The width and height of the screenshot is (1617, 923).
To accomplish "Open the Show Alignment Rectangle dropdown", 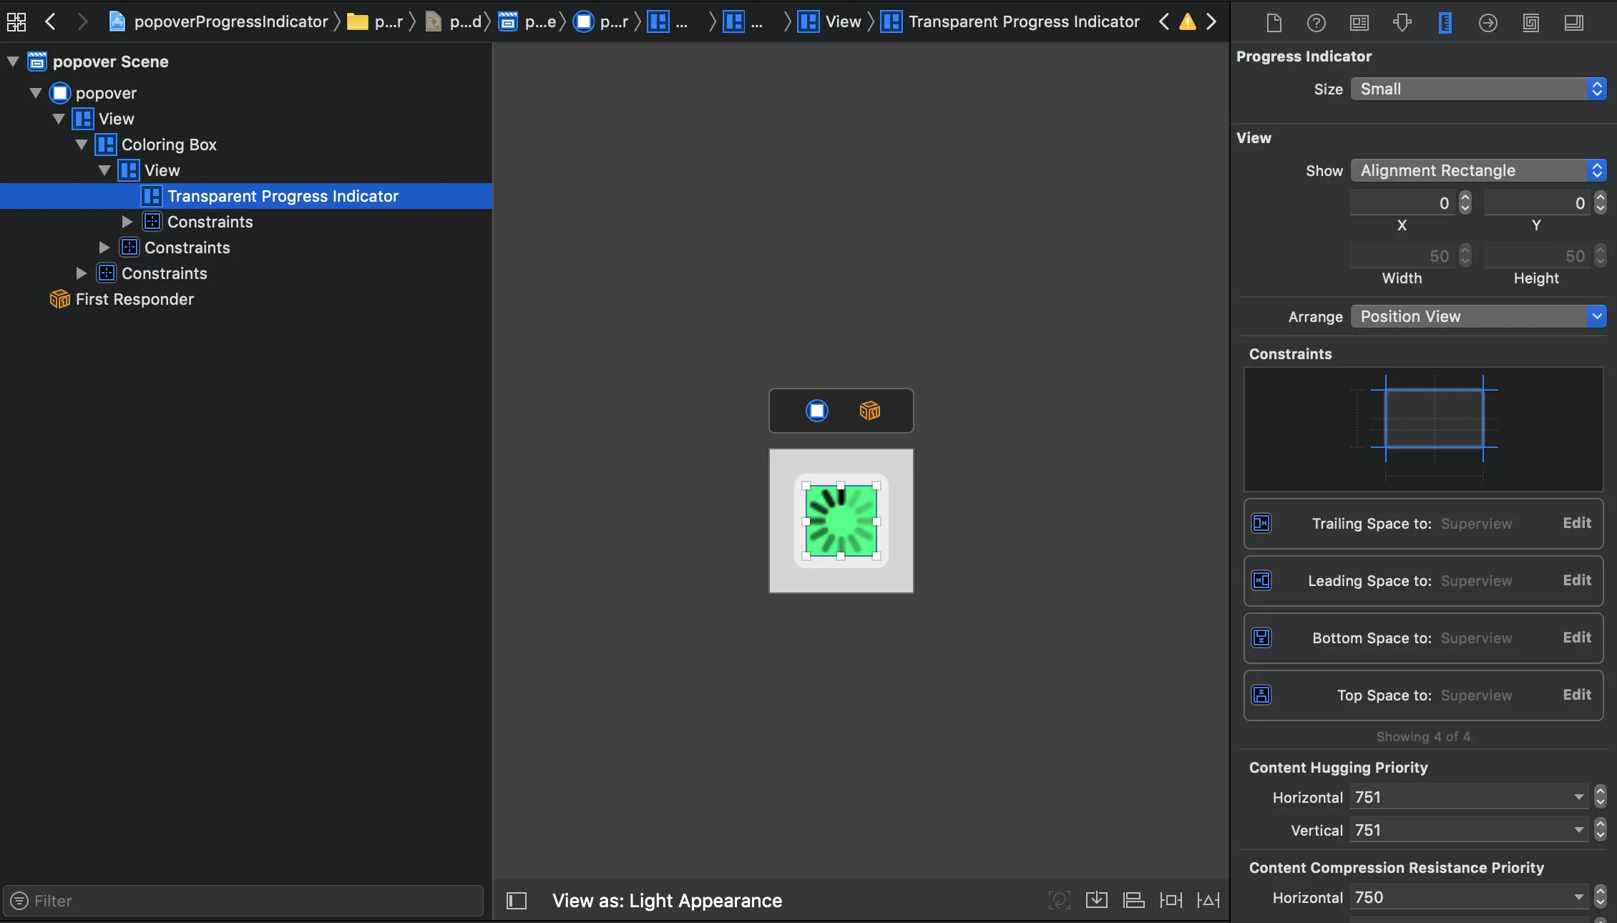I will (1478, 170).
